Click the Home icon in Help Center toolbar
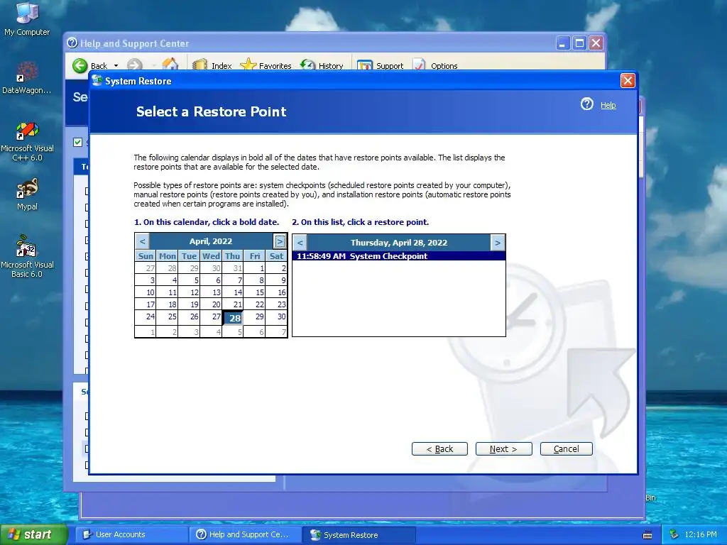 [170, 65]
